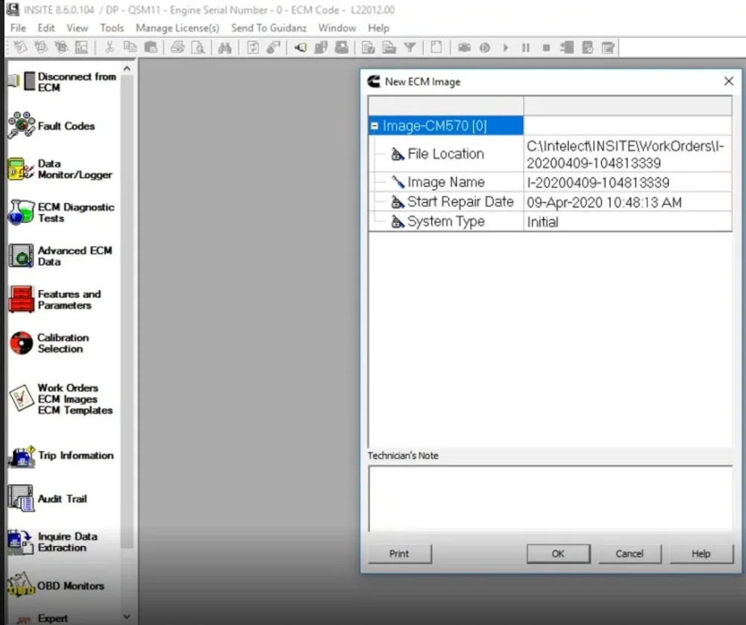This screenshot has width=746, height=625.
Task: Open Calibration Selection disc icon
Action: 22,343
